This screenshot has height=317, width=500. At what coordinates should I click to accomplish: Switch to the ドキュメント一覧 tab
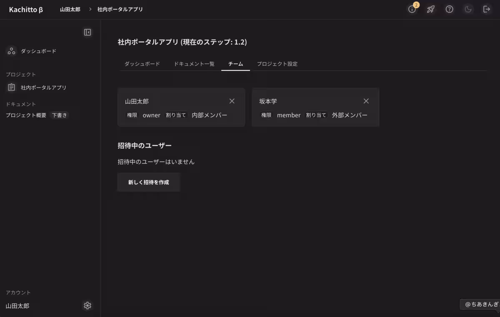[194, 64]
